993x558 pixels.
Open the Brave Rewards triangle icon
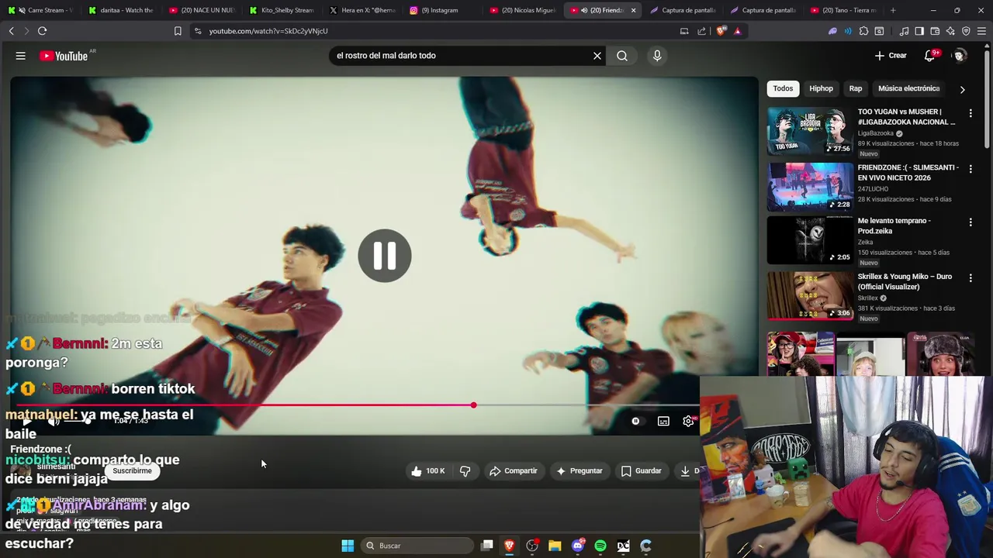tap(737, 31)
